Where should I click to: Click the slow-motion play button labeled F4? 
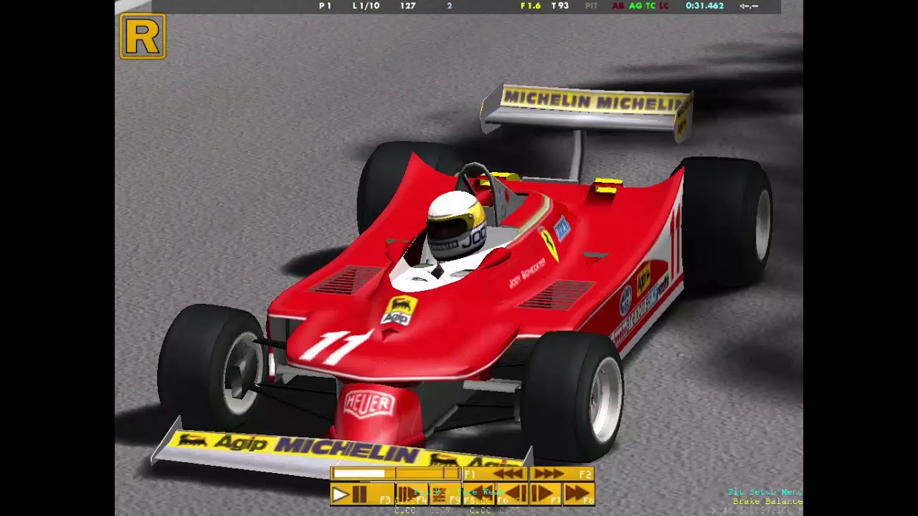(412, 494)
